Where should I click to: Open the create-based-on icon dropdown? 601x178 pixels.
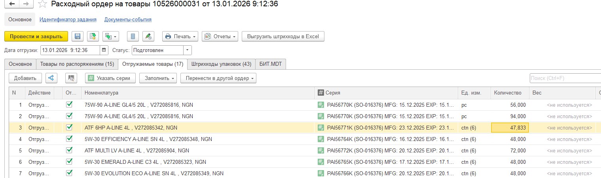pos(111,37)
